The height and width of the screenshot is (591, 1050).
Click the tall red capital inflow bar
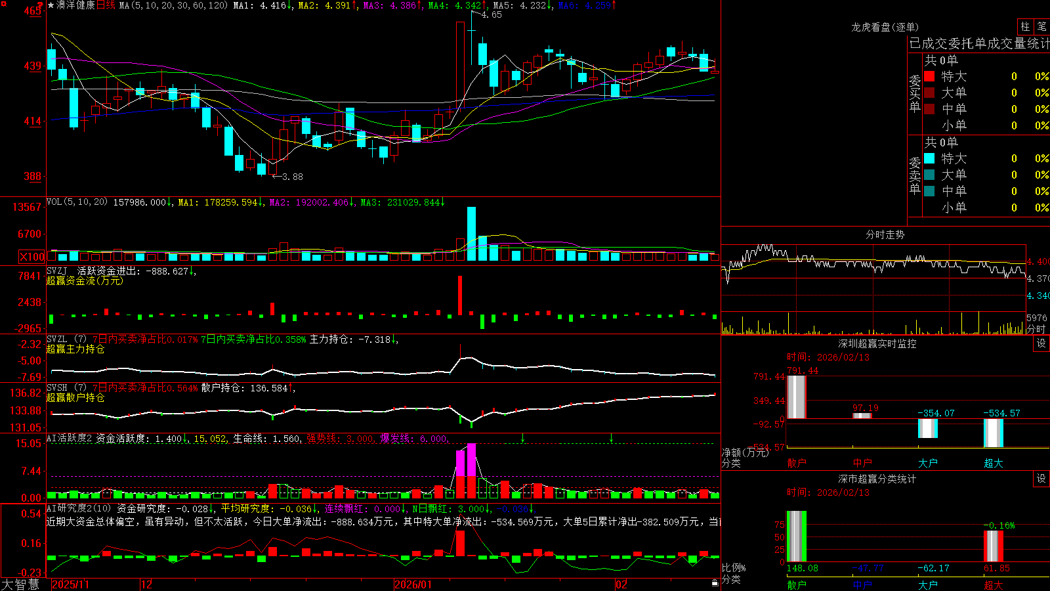pyautogui.click(x=460, y=295)
